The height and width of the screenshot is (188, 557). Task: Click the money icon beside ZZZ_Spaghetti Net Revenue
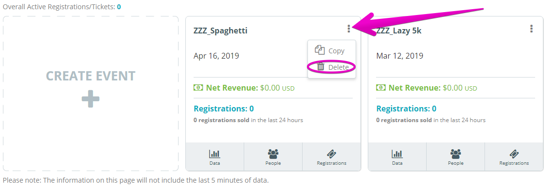(198, 87)
